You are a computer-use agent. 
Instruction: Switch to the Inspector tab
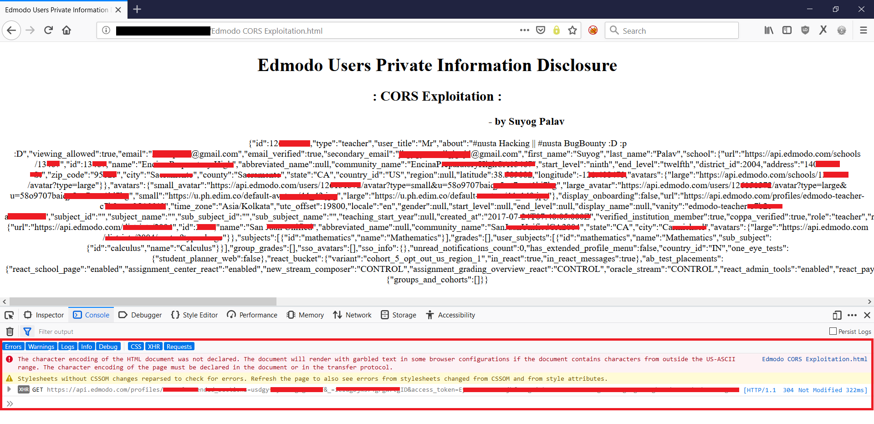(44, 315)
